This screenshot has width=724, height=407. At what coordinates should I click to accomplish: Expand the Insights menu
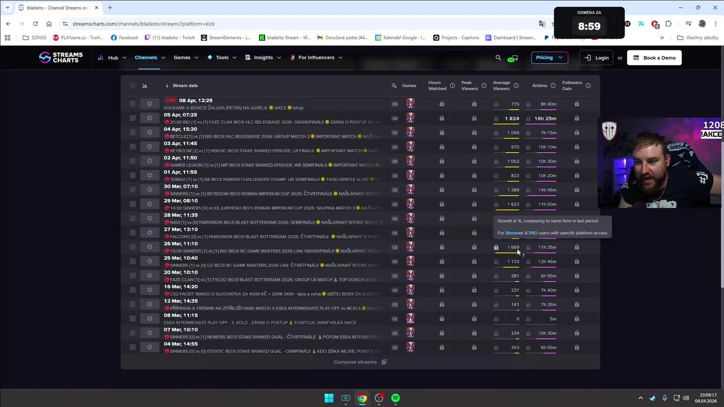pos(263,58)
